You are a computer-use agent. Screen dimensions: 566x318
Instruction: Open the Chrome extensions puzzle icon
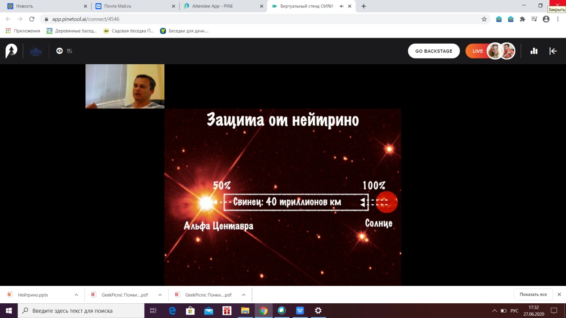(522, 19)
